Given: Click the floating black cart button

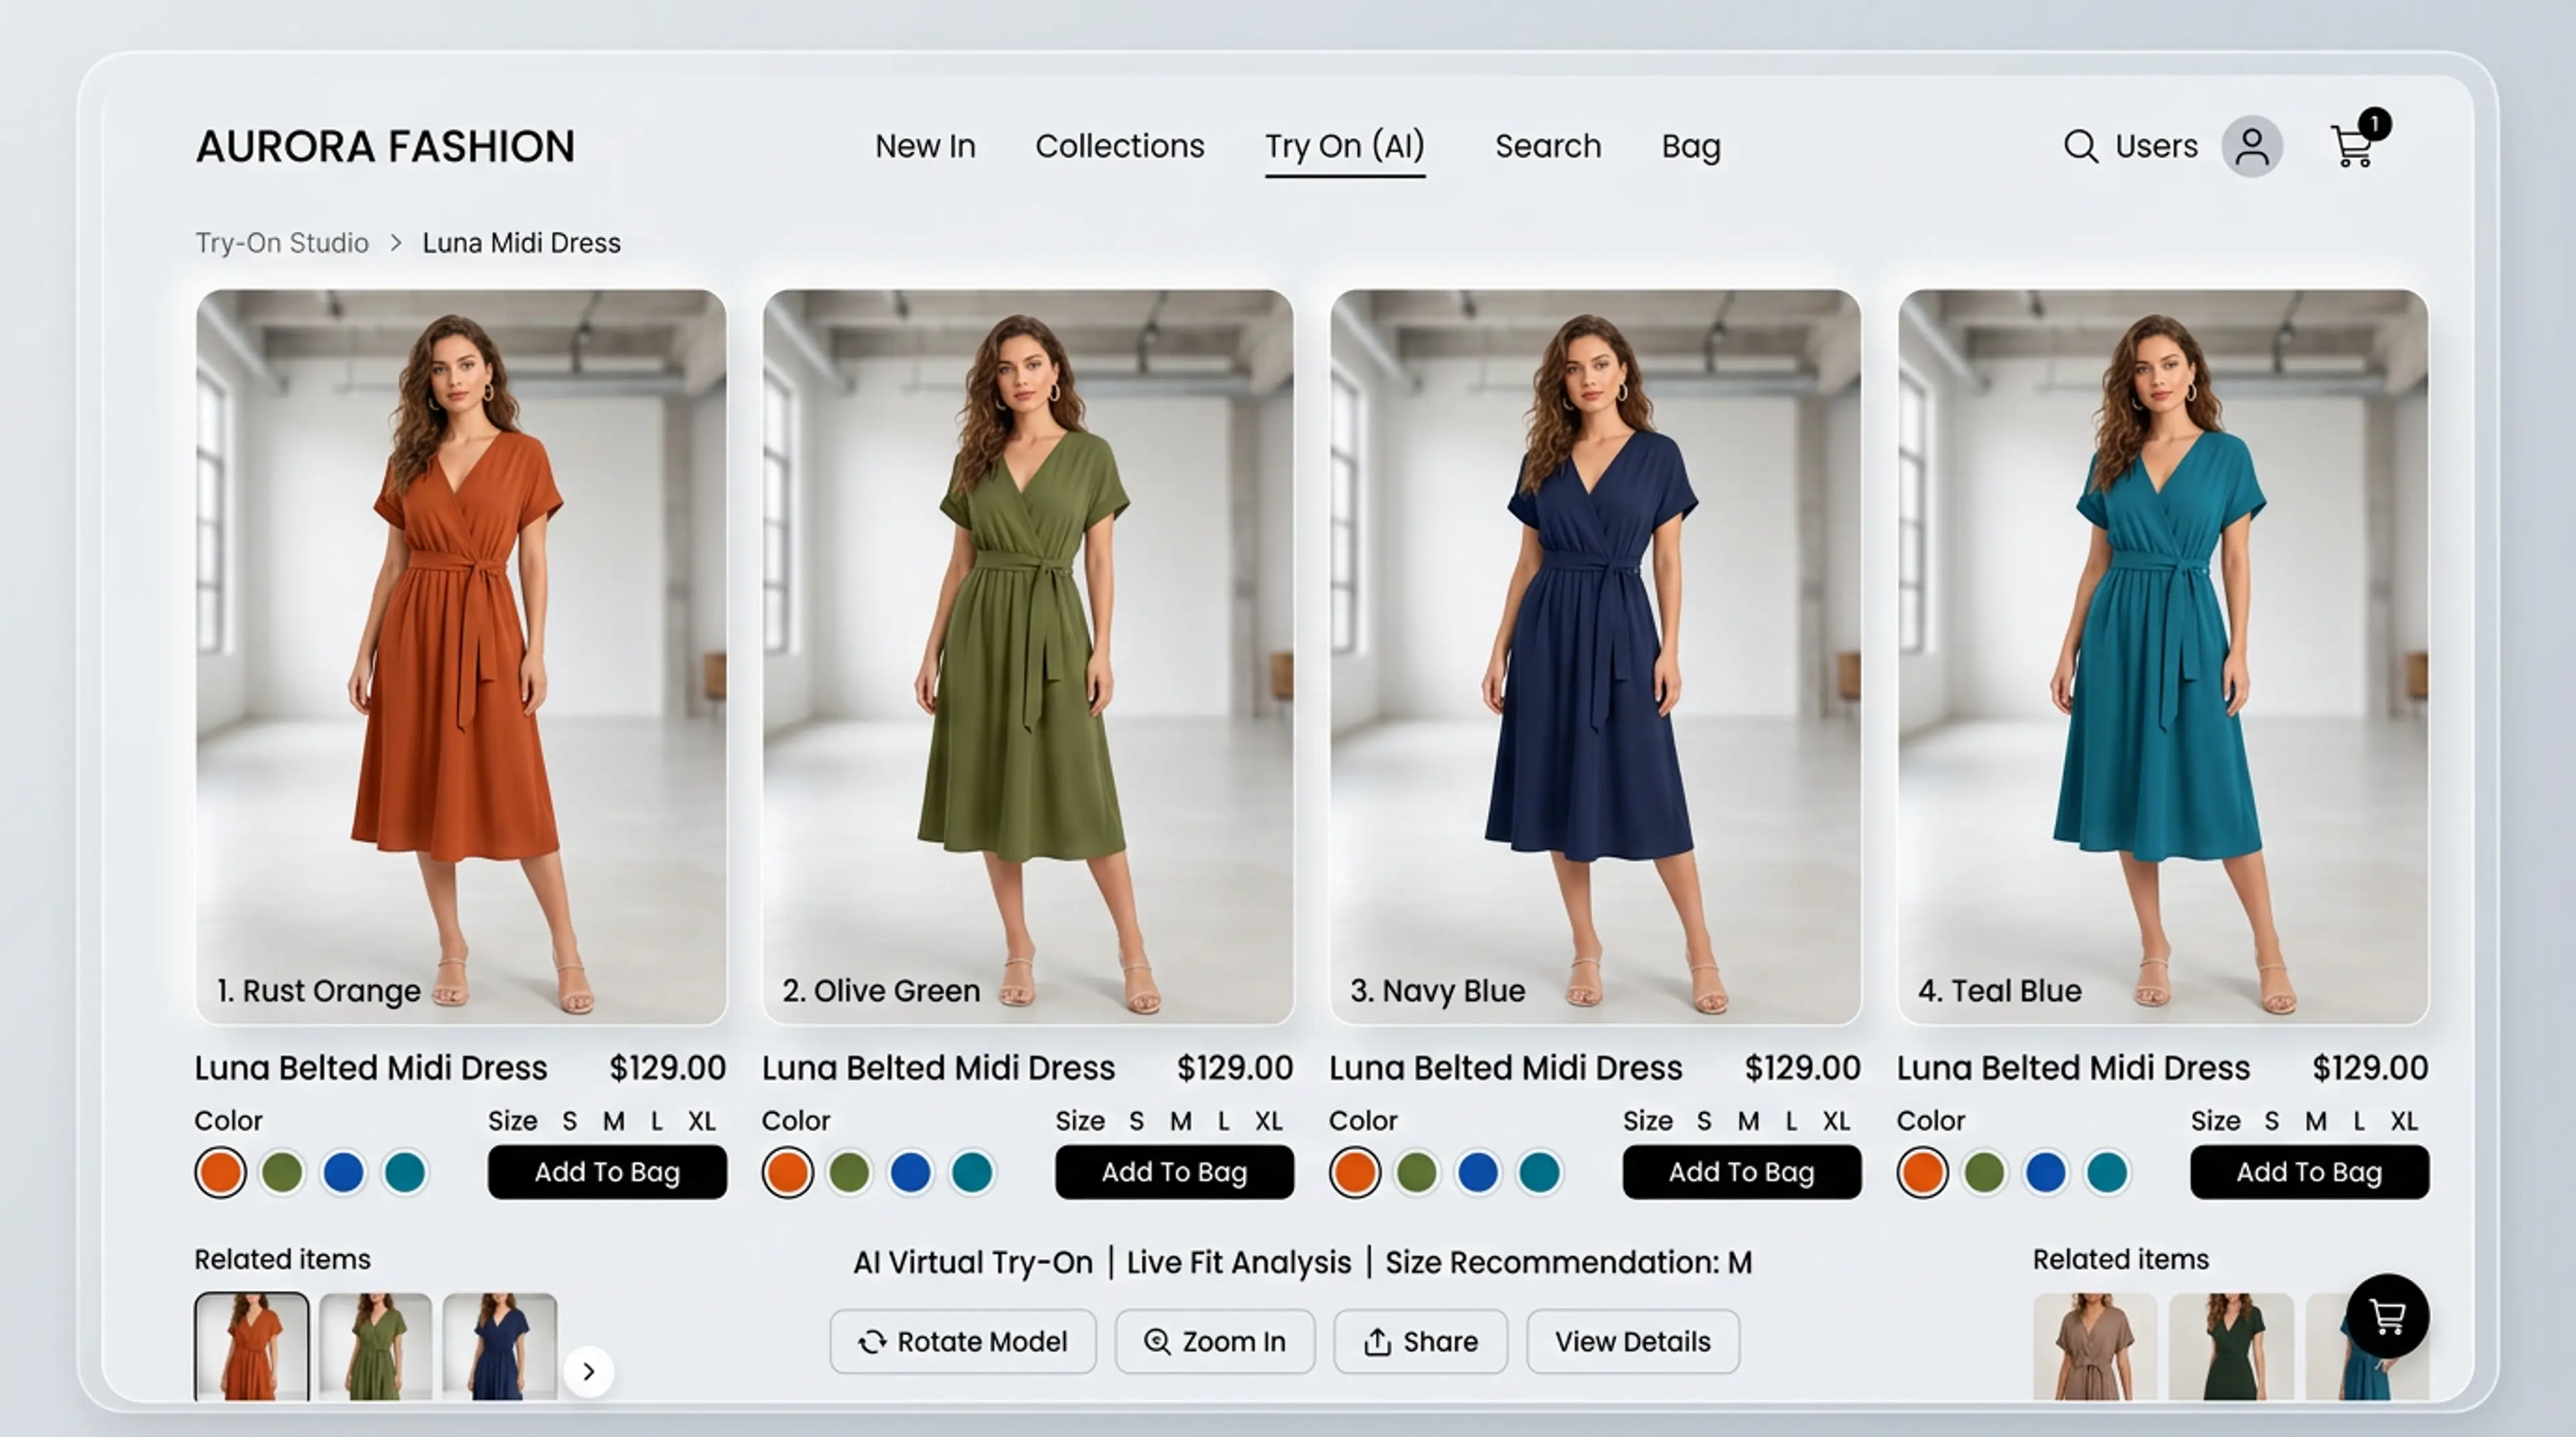Looking at the screenshot, I should click(x=2387, y=1315).
